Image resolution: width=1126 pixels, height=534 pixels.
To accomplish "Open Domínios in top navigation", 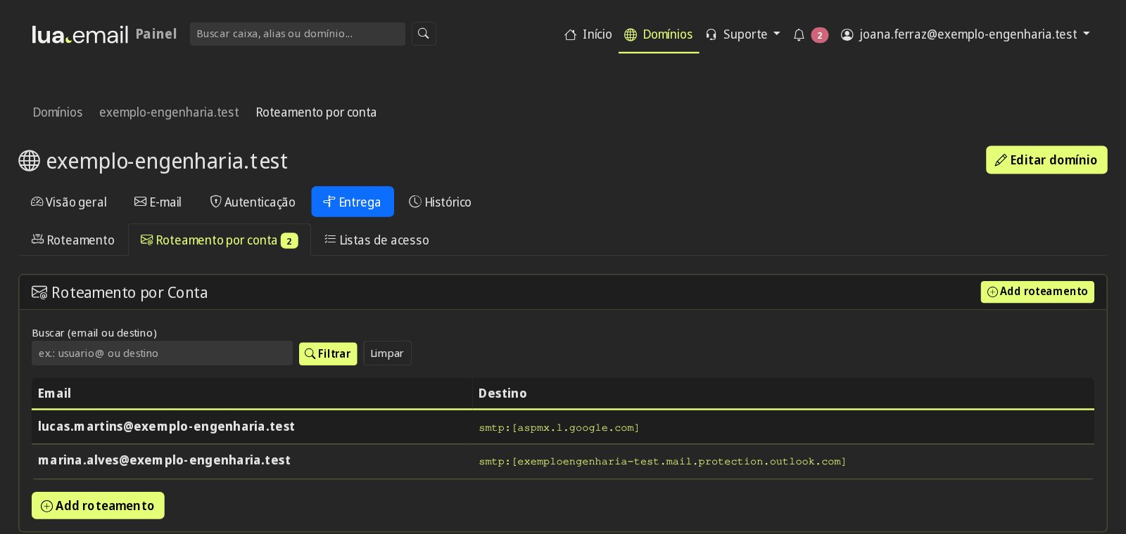I will tap(659, 34).
